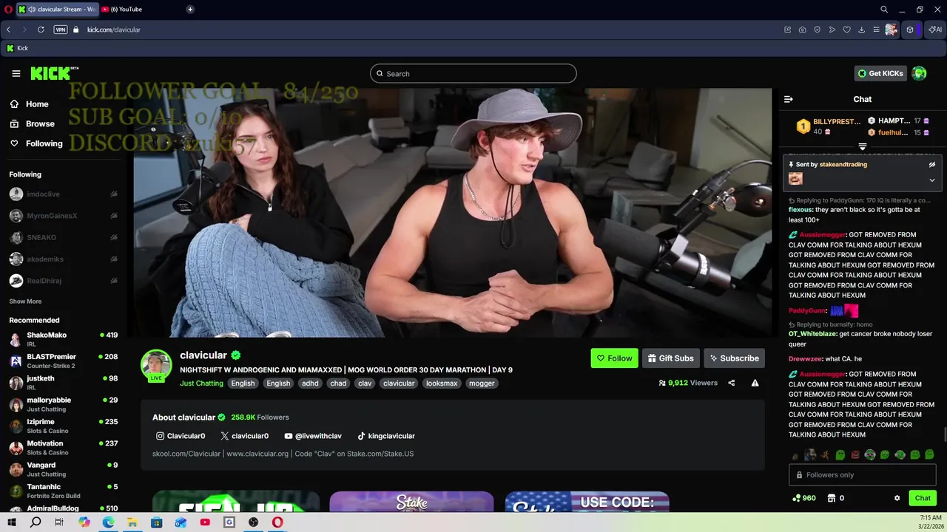Open browser tab search icon
Image resolution: width=947 pixels, height=532 pixels.
pos(884,9)
